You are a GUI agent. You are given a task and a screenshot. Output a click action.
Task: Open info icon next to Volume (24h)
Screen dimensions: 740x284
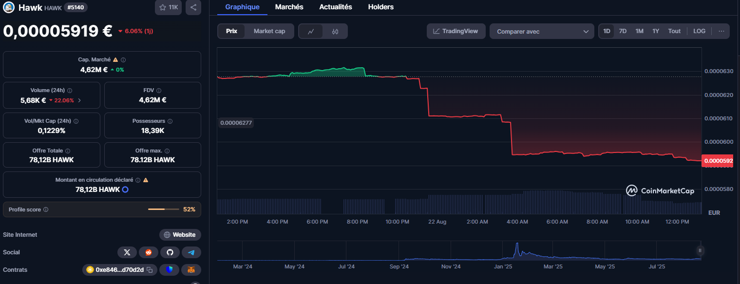click(70, 91)
